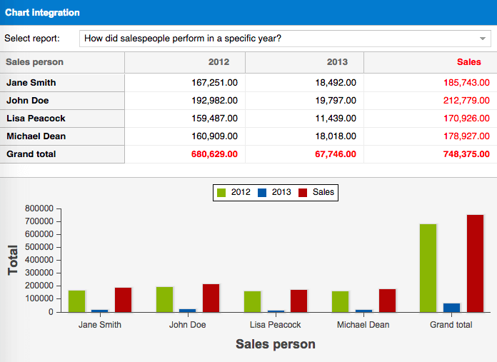Select the Lisa Peacock row header
497x362 pixels.
[62, 119]
